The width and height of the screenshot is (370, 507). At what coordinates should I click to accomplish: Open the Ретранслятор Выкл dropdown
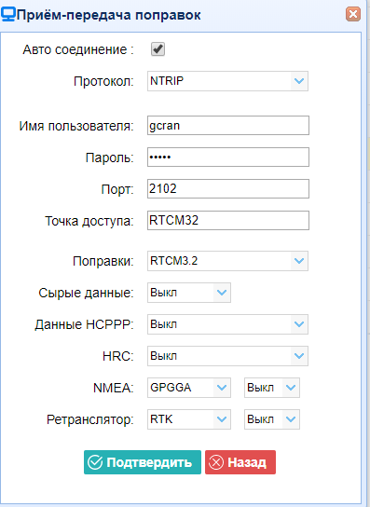tap(272, 419)
